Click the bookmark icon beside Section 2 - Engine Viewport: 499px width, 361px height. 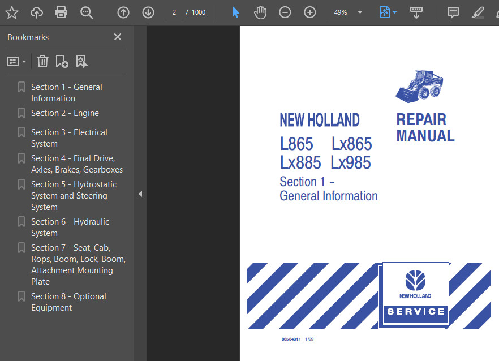[x=21, y=113]
